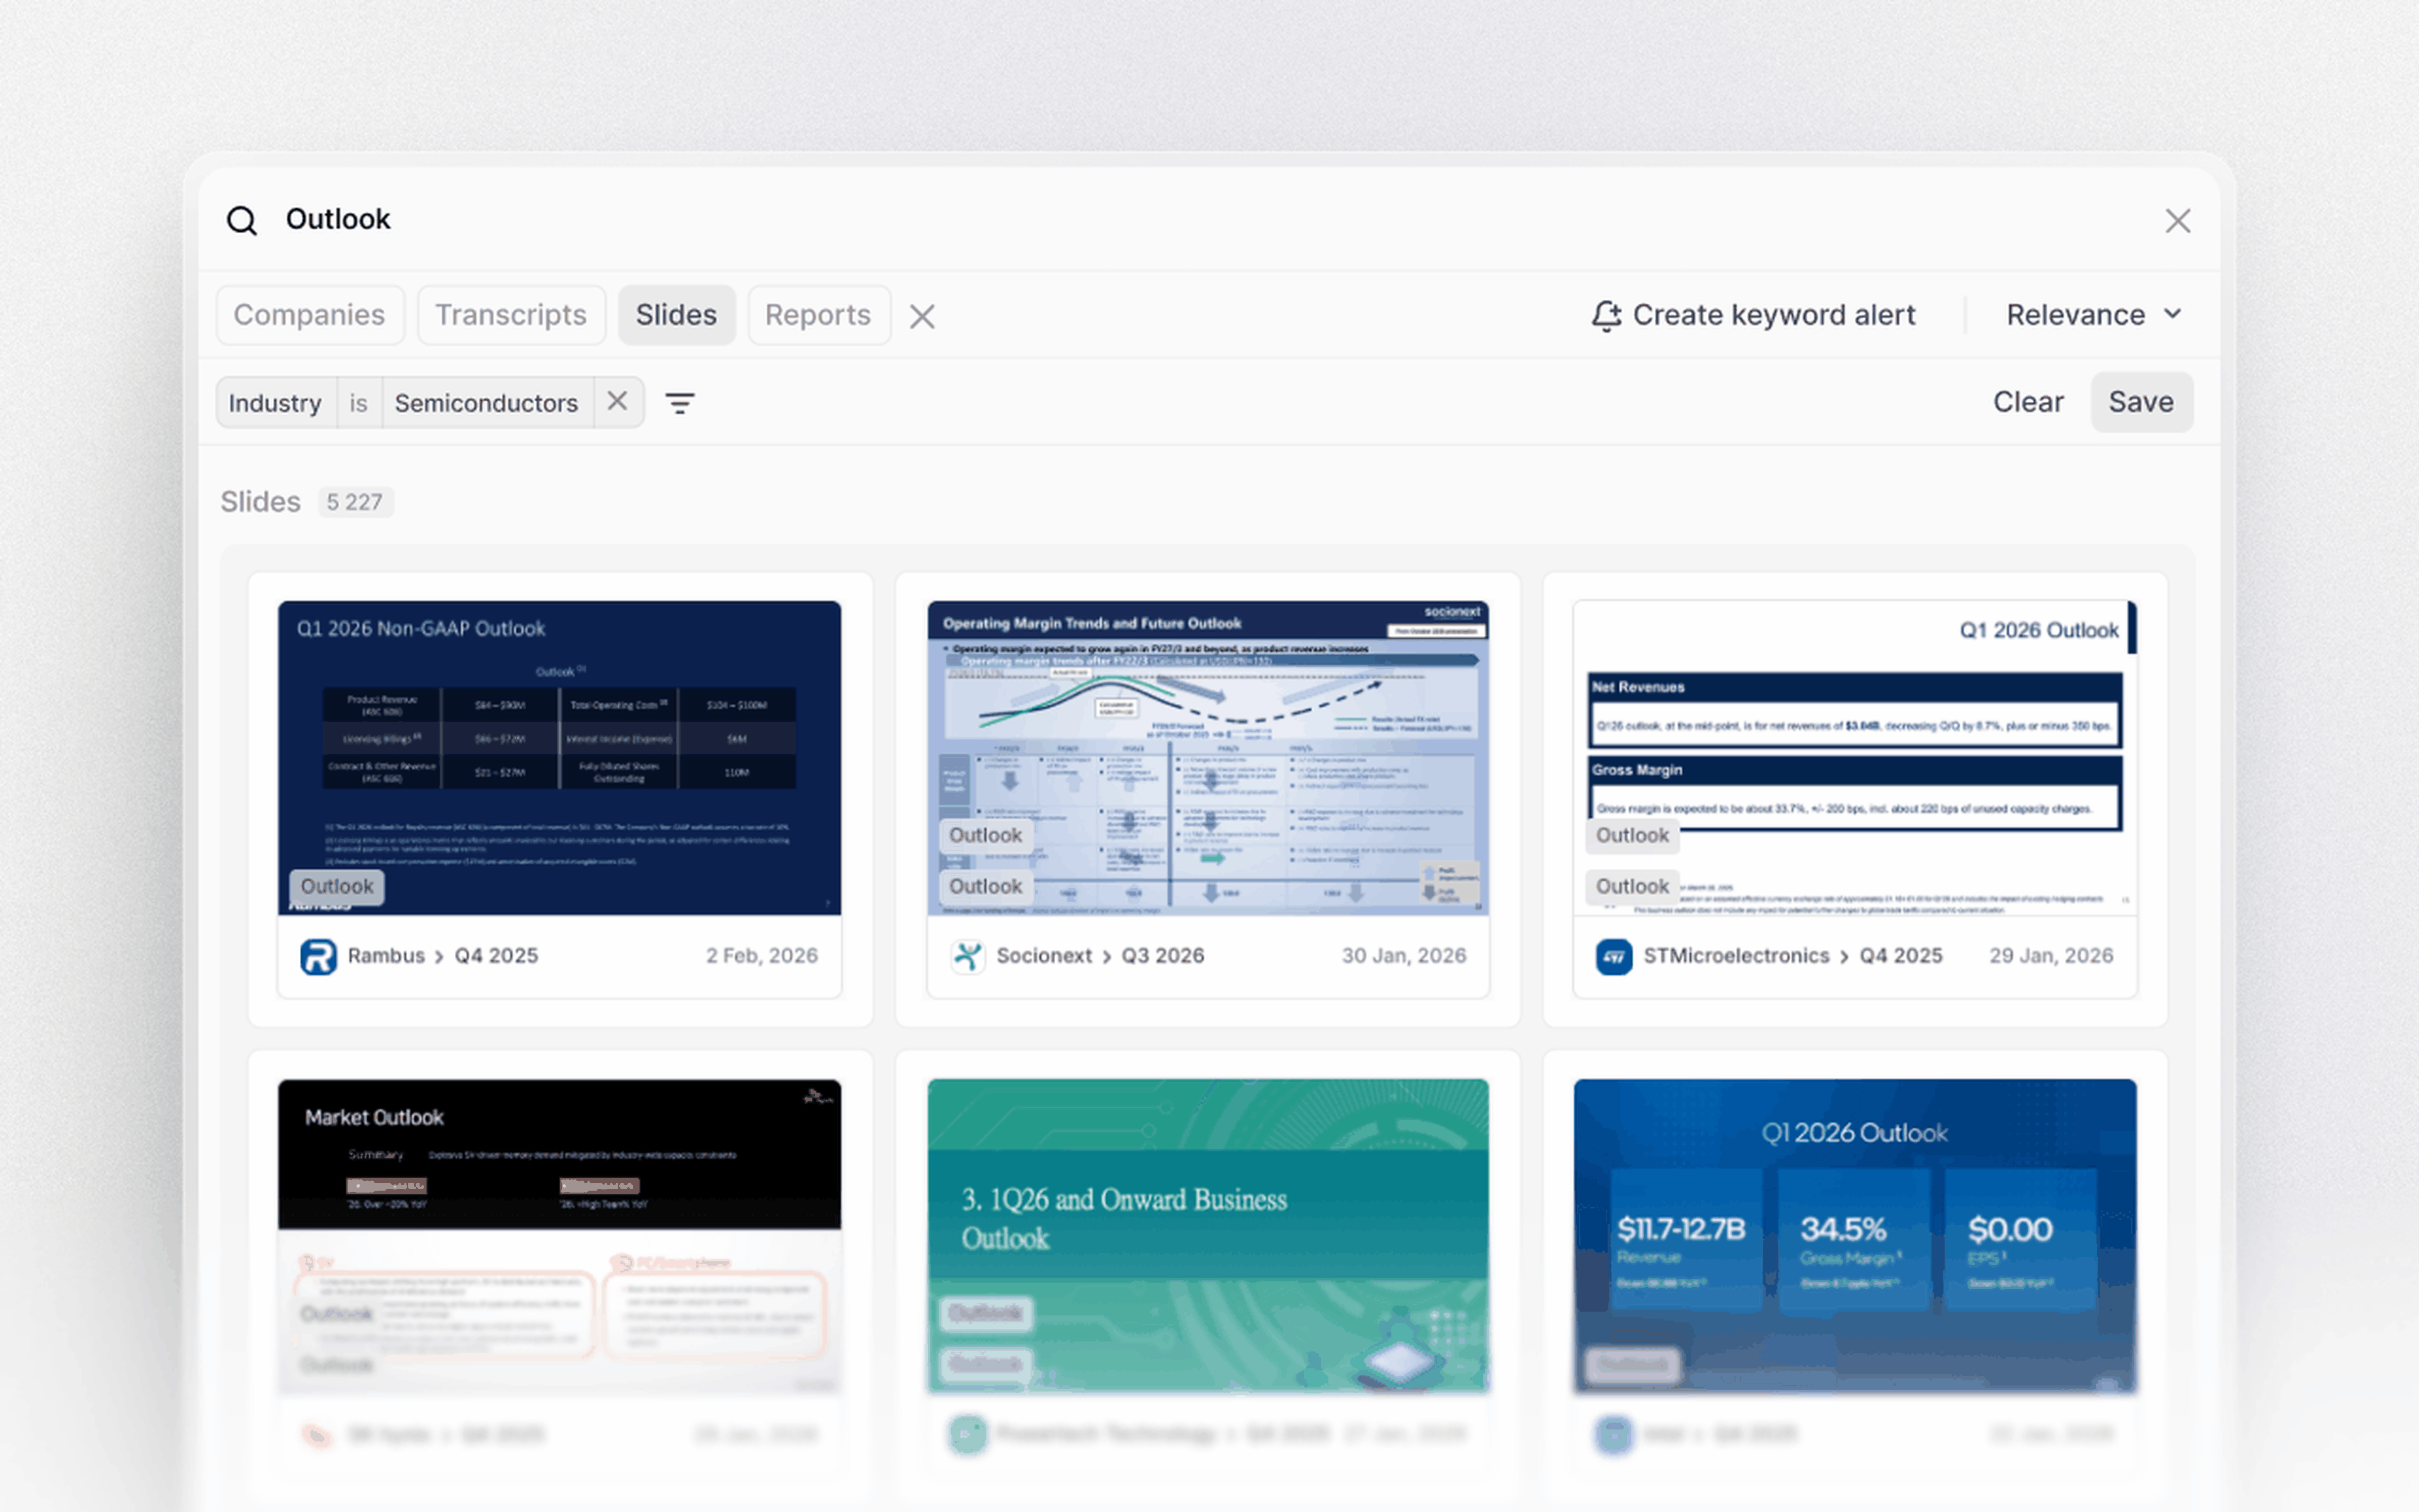Viewport: 2419px width, 1512px height.
Task: Save the current search filters
Action: coord(2140,402)
